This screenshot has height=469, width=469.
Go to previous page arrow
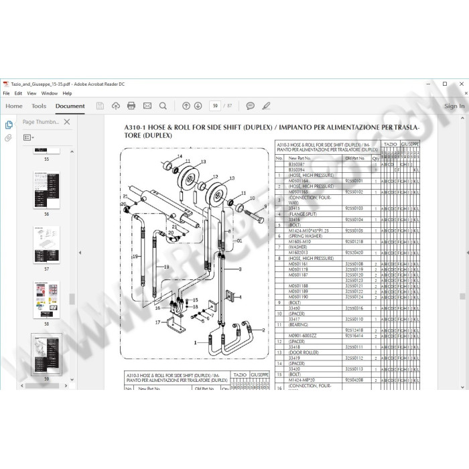pos(186,106)
